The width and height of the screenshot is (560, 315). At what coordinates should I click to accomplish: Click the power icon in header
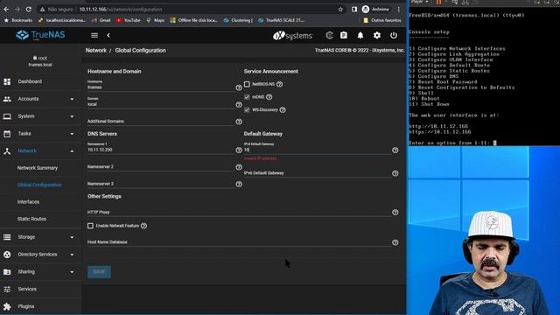394,35
